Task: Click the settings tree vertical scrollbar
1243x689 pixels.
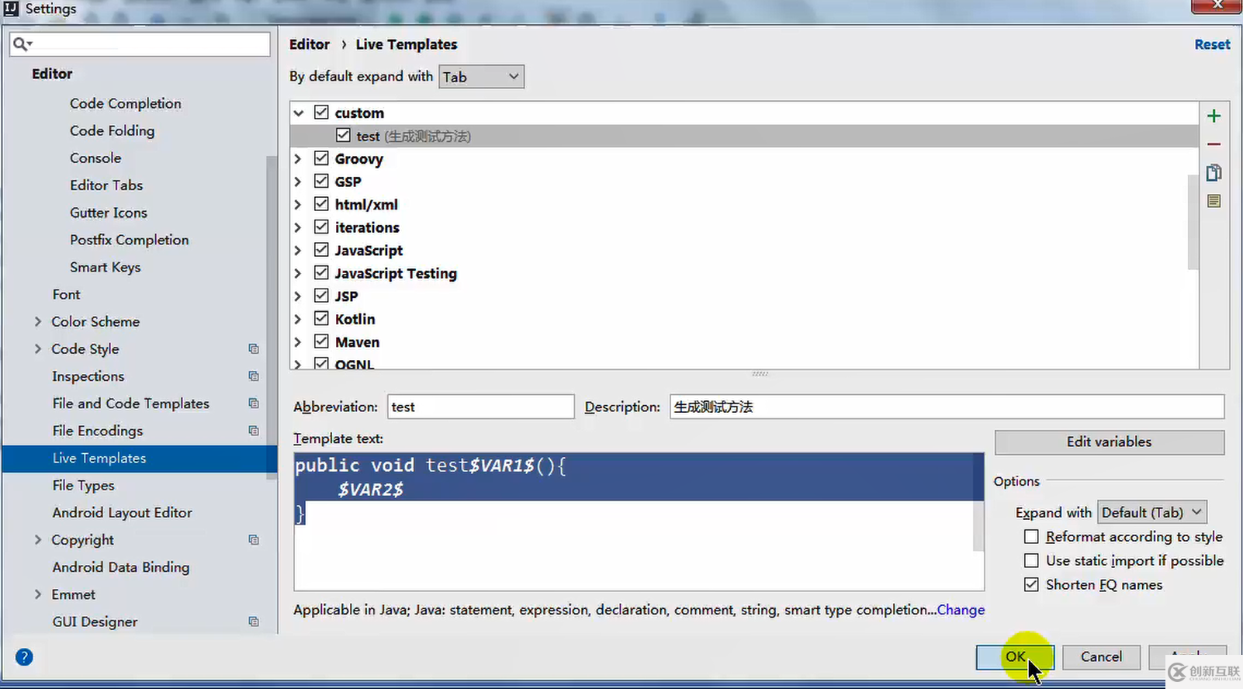Action: pos(272,318)
